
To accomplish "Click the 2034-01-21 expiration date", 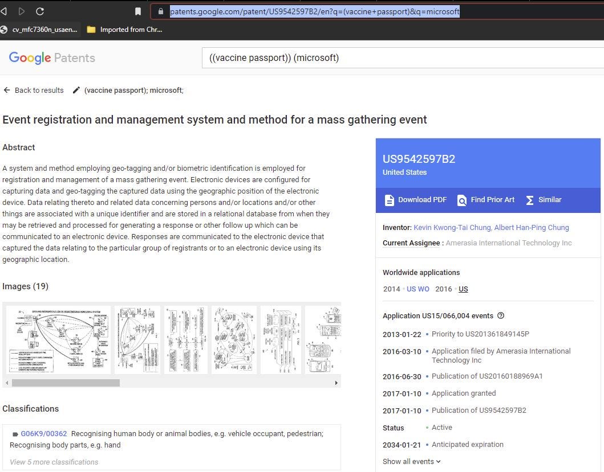I will (402, 445).
